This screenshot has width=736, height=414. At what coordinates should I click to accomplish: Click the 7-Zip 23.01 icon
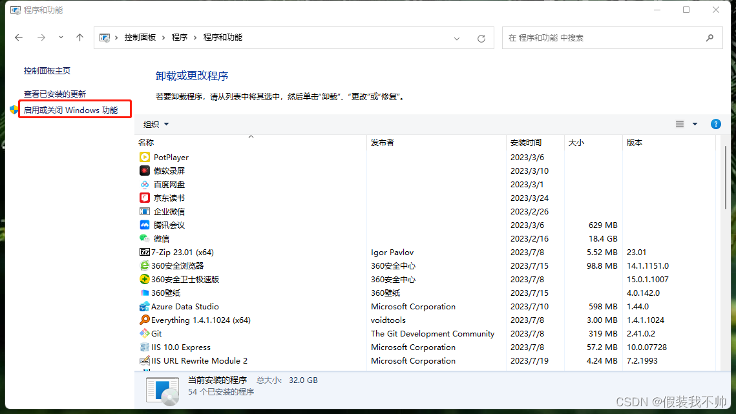145,252
